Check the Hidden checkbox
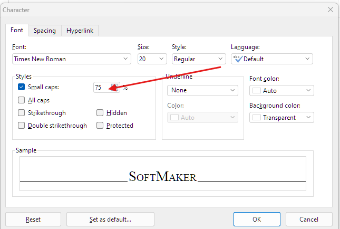This screenshot has height=229, width=340. (x=100, y=113)
